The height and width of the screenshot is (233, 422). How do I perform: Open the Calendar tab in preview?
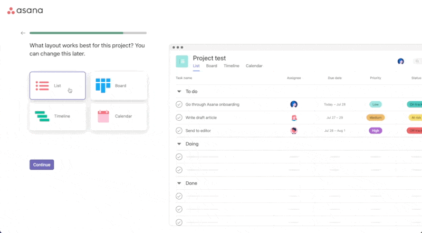tap(254, 66)
